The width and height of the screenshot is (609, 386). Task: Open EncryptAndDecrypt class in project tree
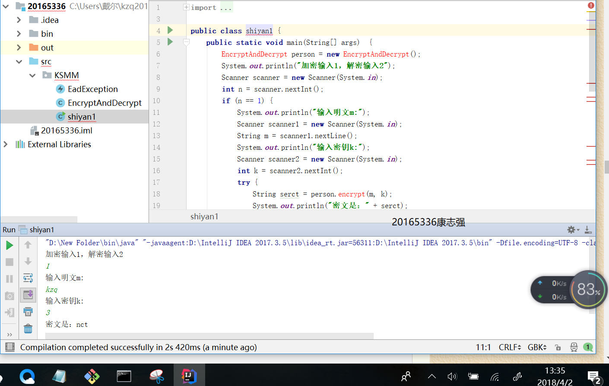click(x=104, y=103)
